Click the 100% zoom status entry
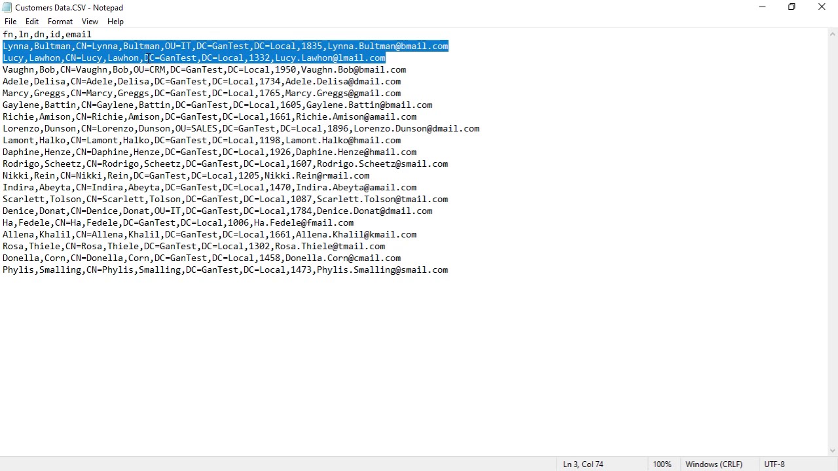The width and height of the screenshot is (838, 471). [662, 464]
